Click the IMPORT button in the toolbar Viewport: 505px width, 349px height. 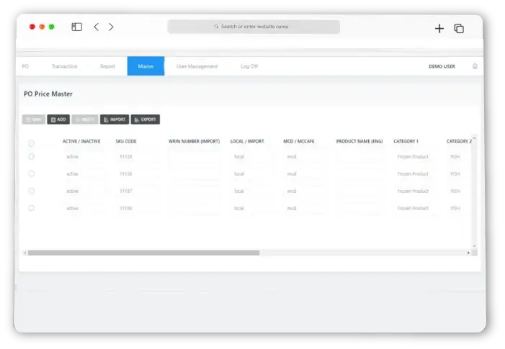[115, 119]
